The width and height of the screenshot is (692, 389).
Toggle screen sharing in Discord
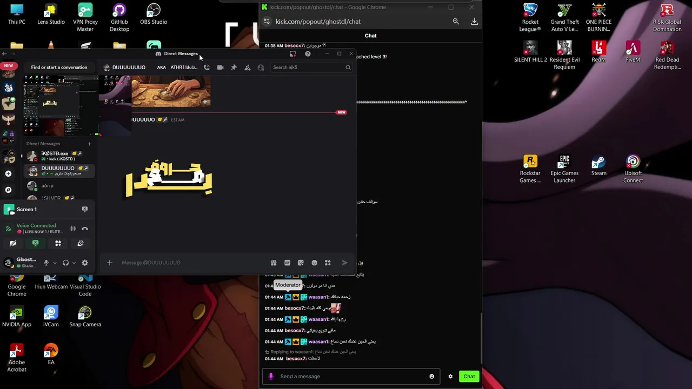(x=35, y=244)
